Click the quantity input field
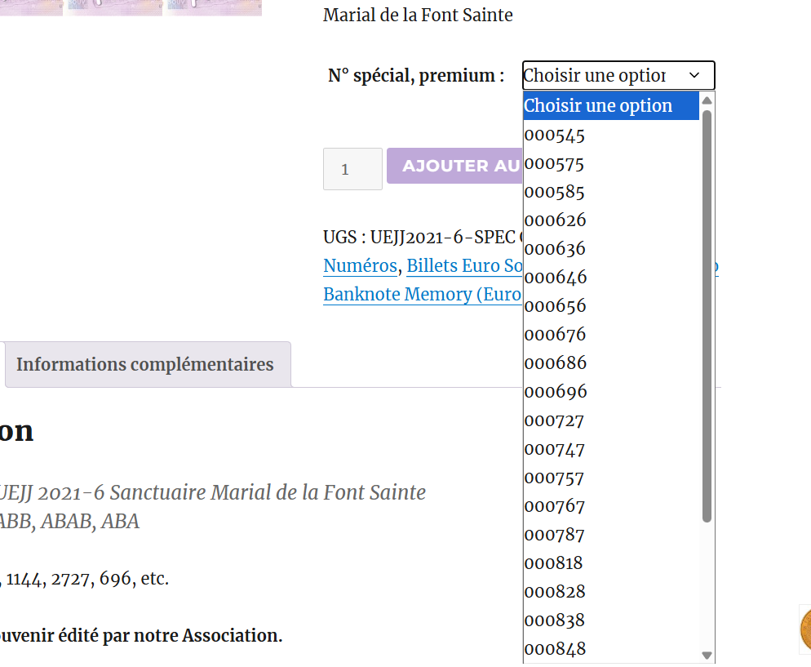 click(x=352, y=169)
